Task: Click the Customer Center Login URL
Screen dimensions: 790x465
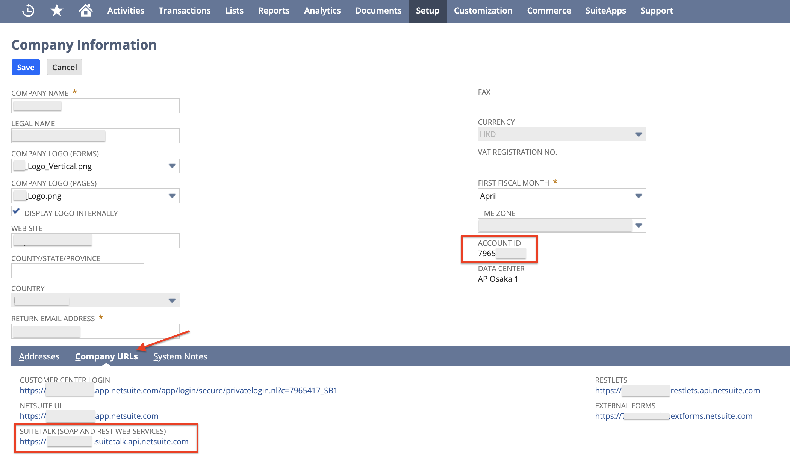Action: (179, 391)
